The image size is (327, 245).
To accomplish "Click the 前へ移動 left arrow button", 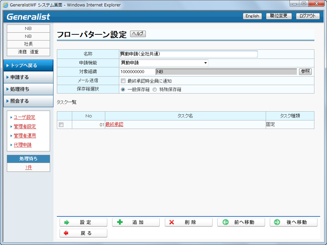I will pos(241,222).
